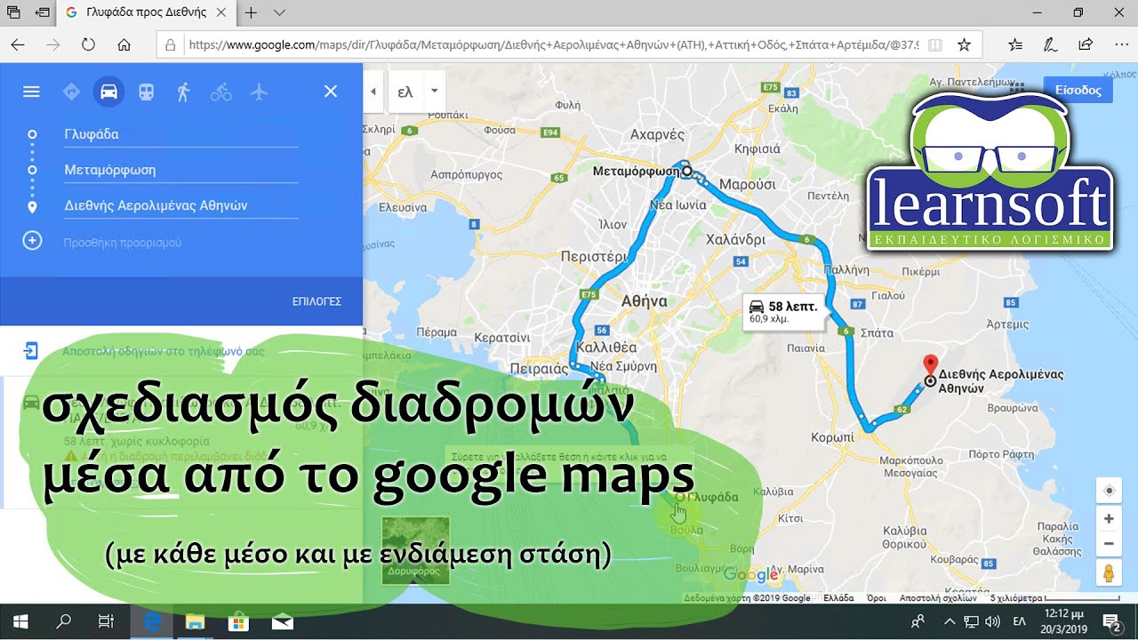Switch to Δορυφόρος satellite view
This screenshot has width=1138, height=640.
(x=415, y=551)
